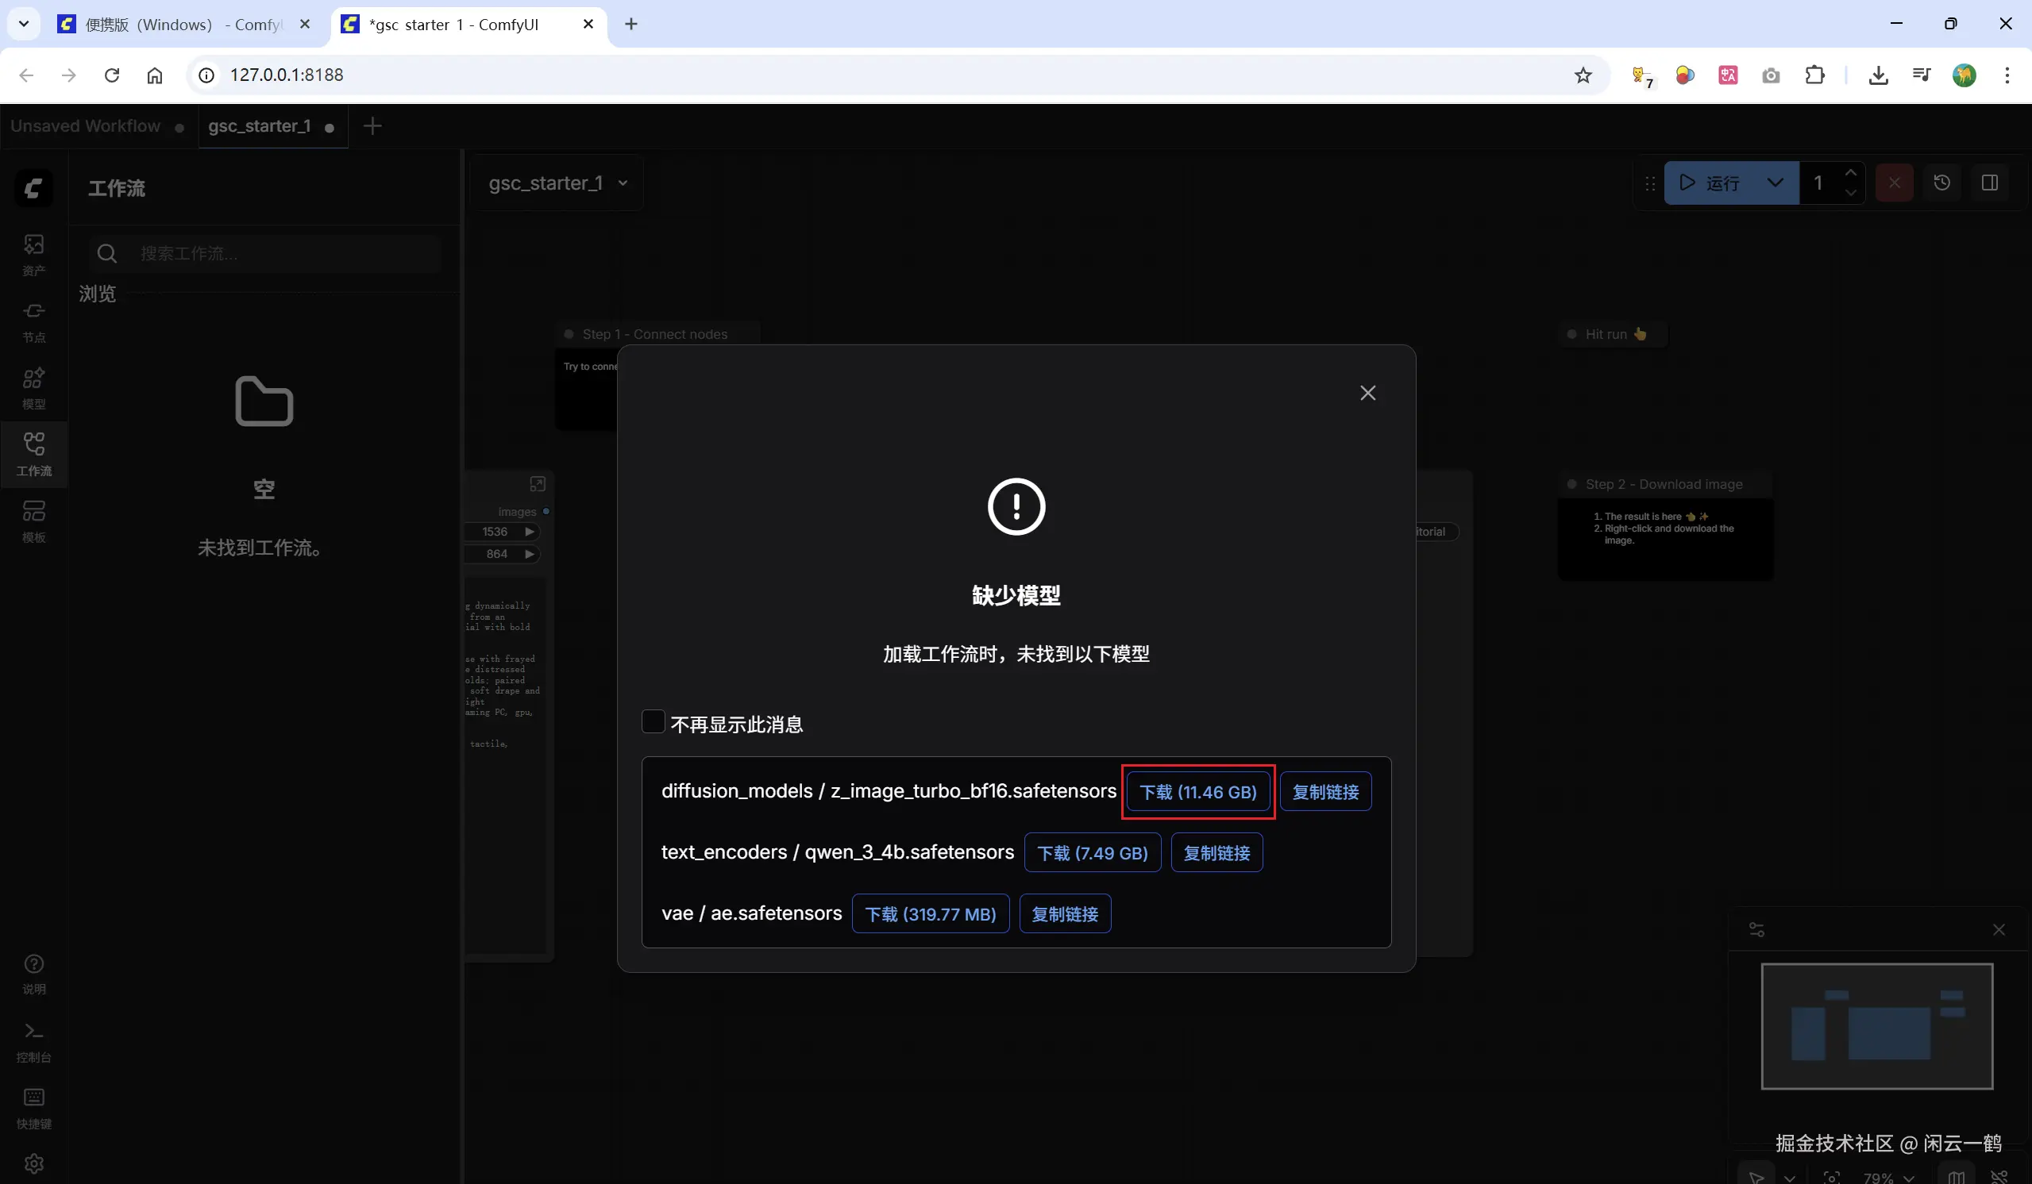
Task: Expand the 运行 button dropdown arrow
Action: click(1775, 183)
